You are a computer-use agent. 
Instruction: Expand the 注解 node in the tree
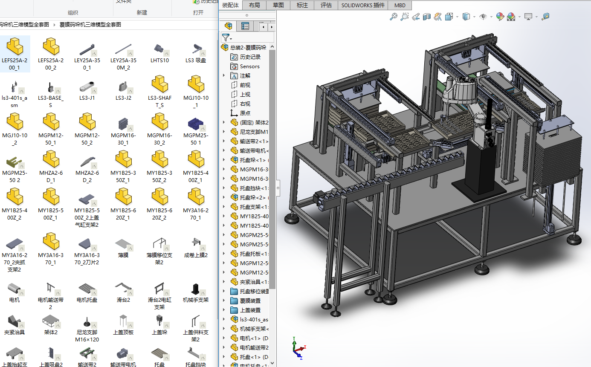point(224,75)
